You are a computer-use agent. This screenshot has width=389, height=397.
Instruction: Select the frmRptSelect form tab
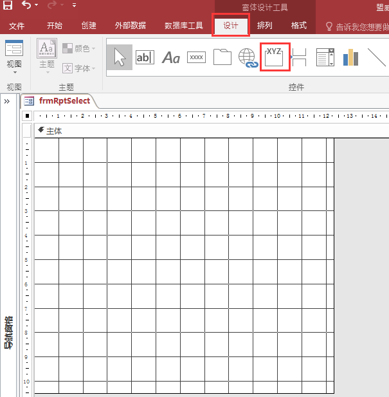[58, 101]
